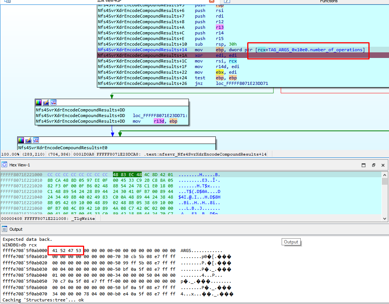Click bytes 41 52 47 53 in Output

(67, 251)
